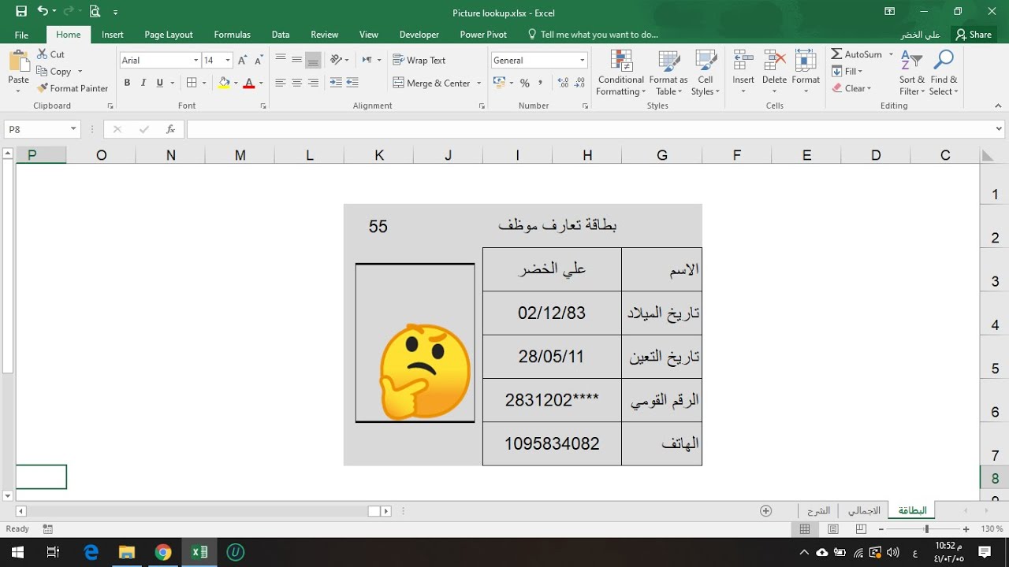Click the Undo arrow icon
Image resolution: width=1009 pixels, height=567 pixels.
click(x=43, y=12)
